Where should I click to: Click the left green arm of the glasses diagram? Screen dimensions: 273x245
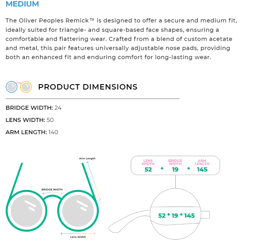(x=16, y=180)
